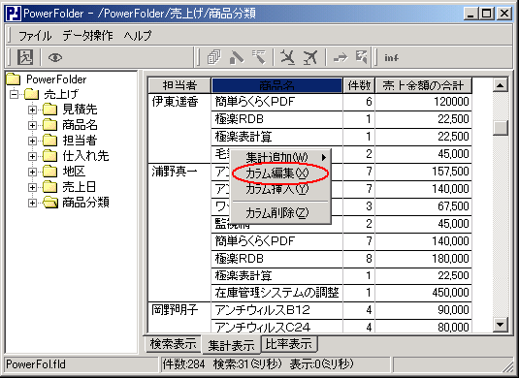Click the scrollbar up arrow
Image resolution: width=519 pixels, height=378 pixels.
501,85
